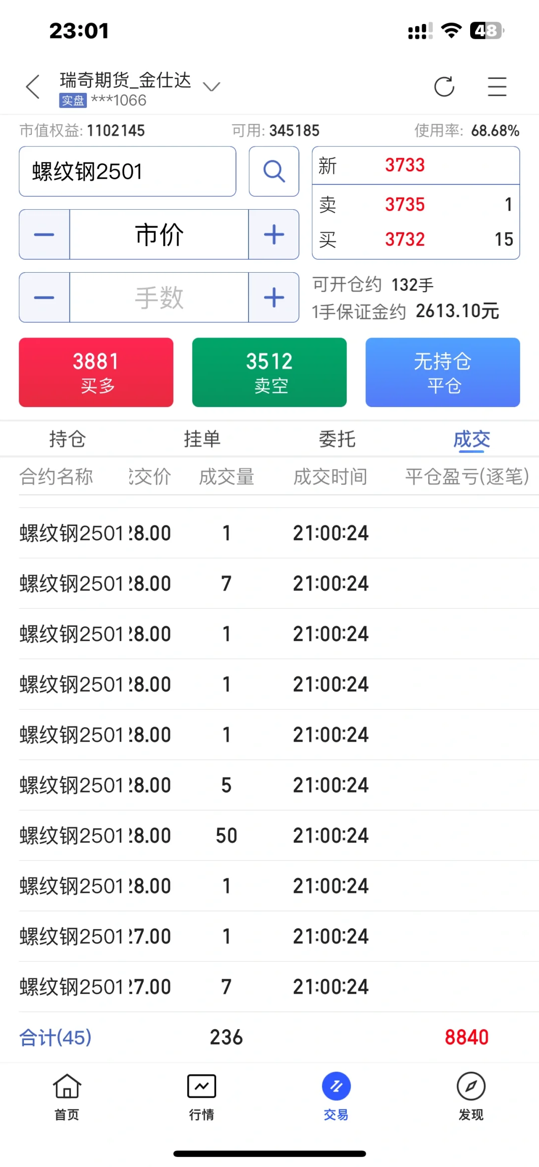
Task: Tap the 合计(45) total label
Action: tap(55, 1037)
